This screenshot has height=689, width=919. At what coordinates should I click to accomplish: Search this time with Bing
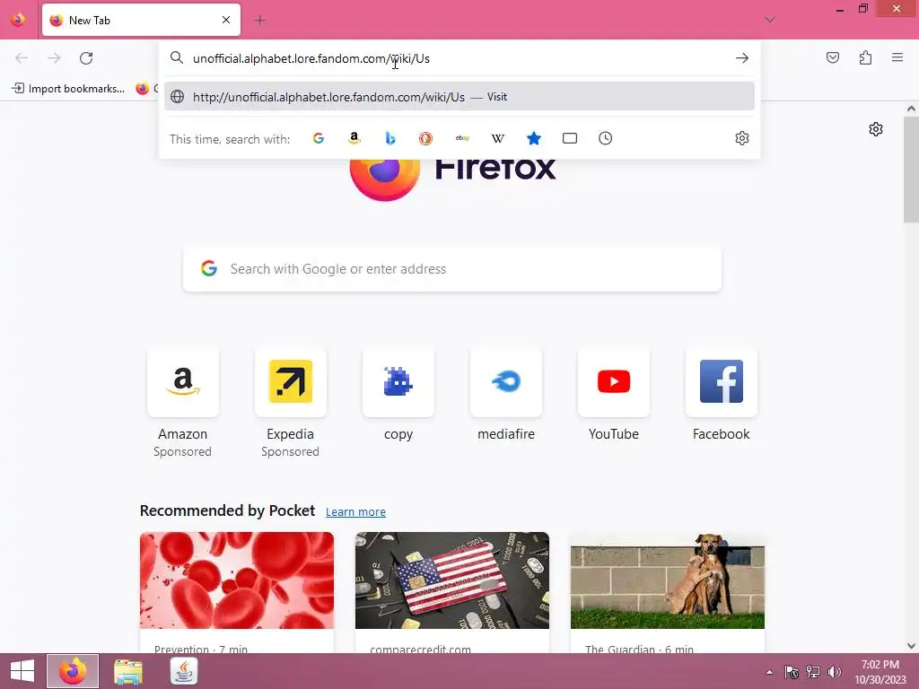pyautogui.click(x=390, y=138)
